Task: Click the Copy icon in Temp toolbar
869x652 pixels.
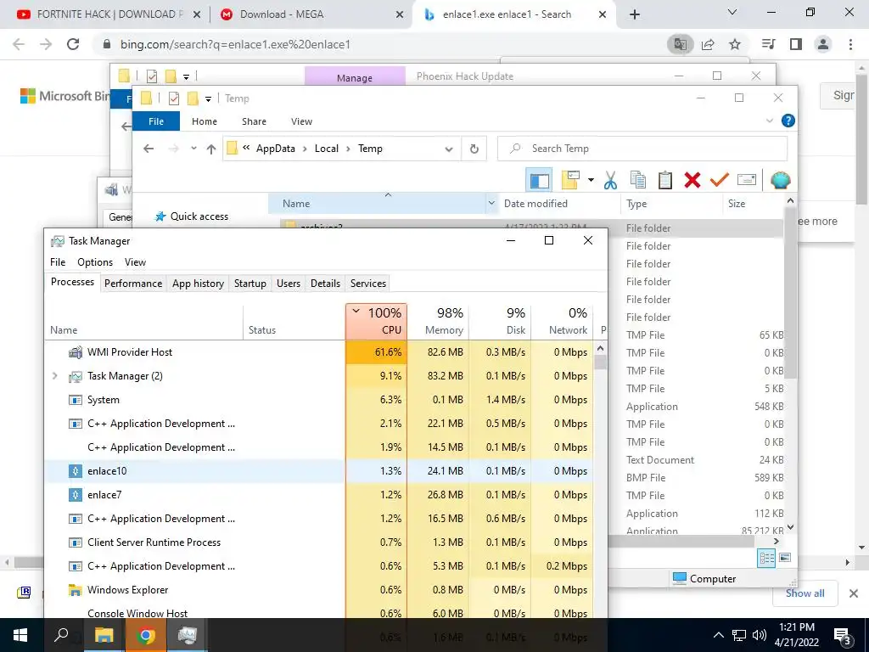Action: pyautogui.click(x=638, y=180)
